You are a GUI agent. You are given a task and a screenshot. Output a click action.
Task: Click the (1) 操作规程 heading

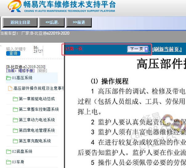[110, 81]
